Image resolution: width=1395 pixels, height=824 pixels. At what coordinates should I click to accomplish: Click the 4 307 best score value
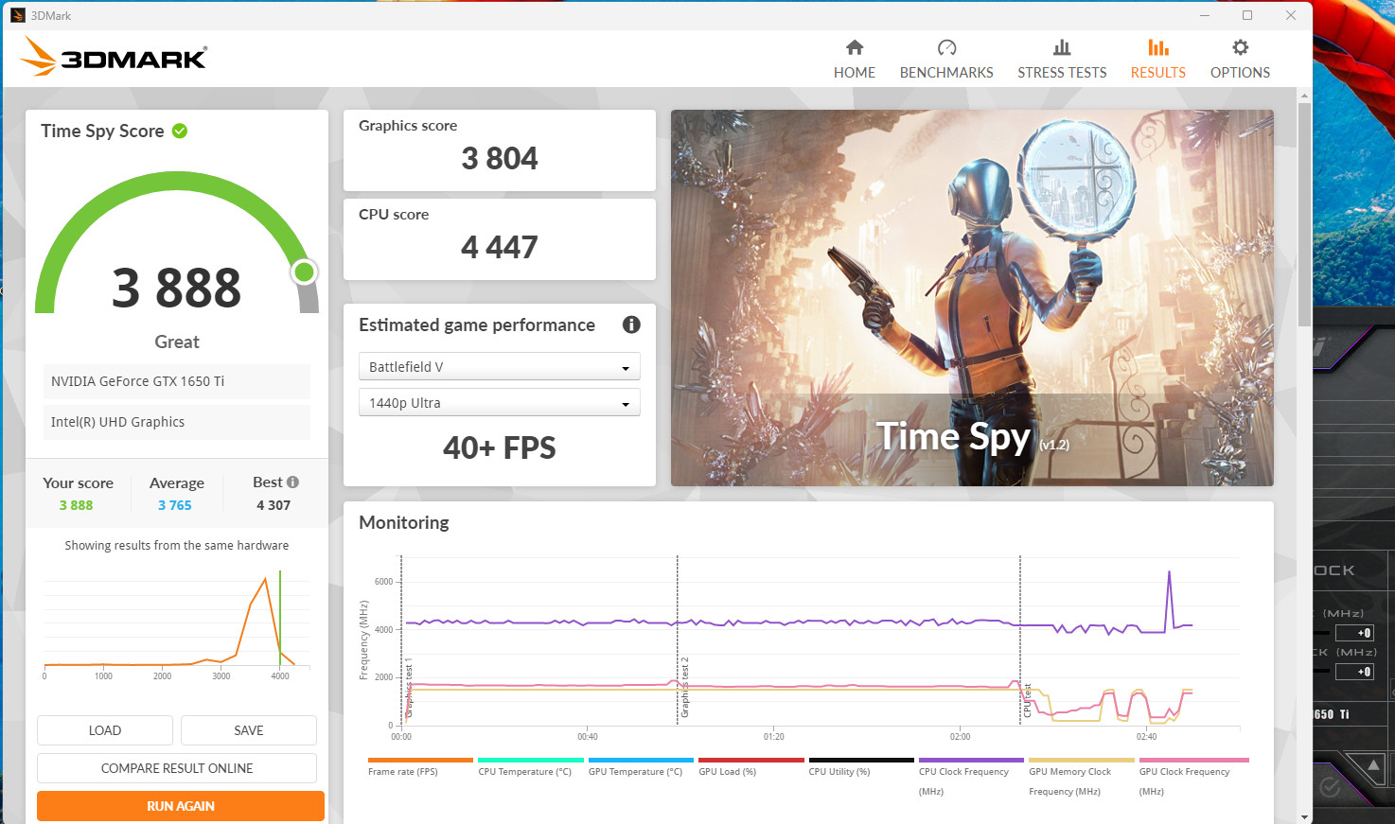tap(274, 505)
